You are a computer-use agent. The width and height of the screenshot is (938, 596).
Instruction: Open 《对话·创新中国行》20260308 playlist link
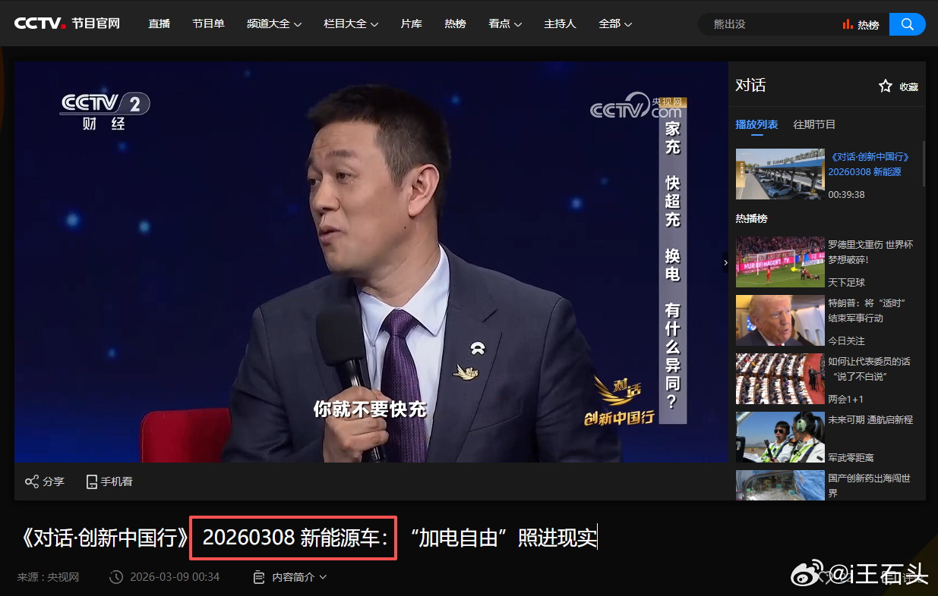[x=868, y=165]
